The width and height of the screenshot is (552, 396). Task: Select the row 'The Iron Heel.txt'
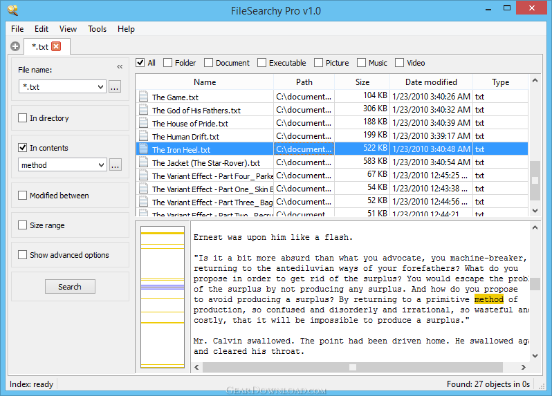pos(332,149)
